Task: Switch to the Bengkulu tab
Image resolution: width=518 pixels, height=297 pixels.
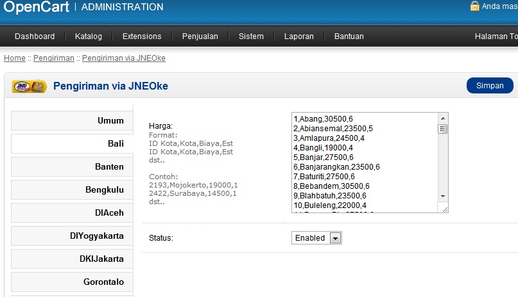Action: click(x=72, y=189)
